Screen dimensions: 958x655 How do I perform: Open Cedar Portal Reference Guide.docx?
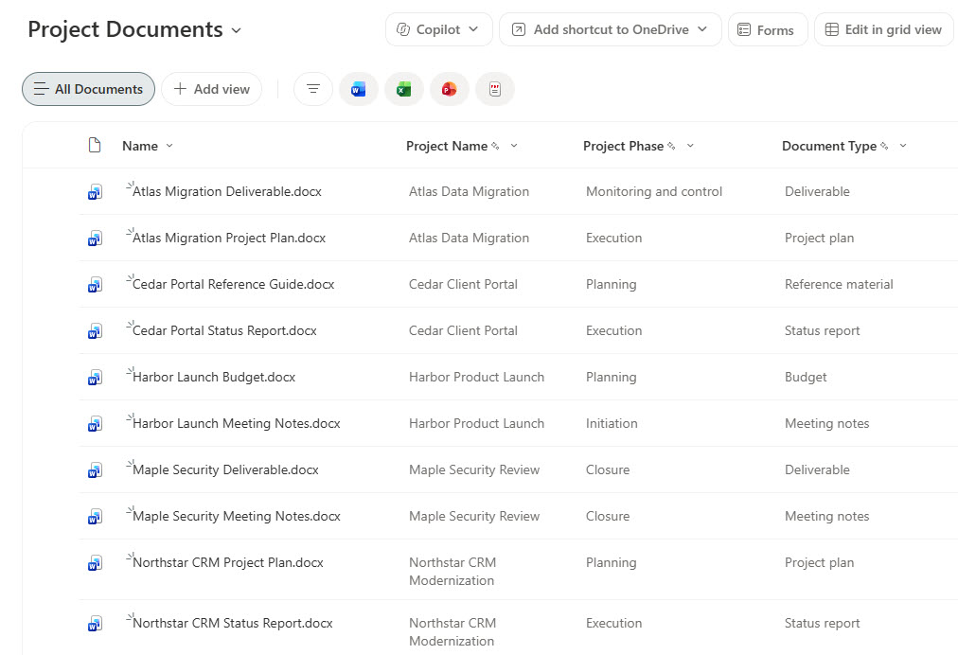[234, 285]
